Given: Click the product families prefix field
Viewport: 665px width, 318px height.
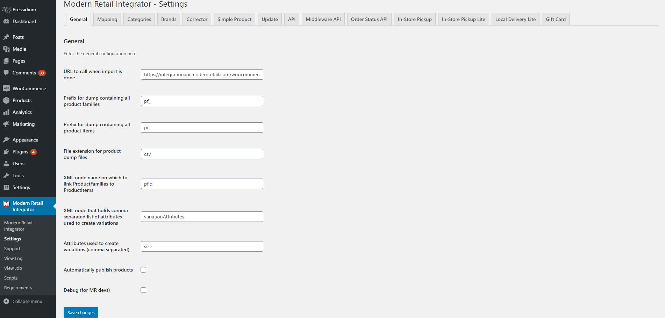Looking at the screenshot, I should pos(202,101).
